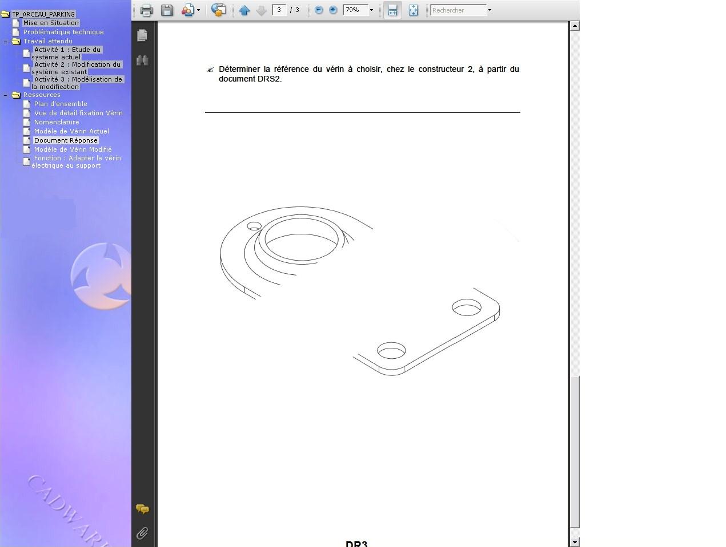Click the Rechercher search field
The height and width of the screenshot is (547, 726).
click(458, 10)
